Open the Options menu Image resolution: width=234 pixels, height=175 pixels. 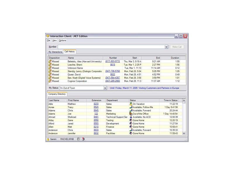[63, 41]
